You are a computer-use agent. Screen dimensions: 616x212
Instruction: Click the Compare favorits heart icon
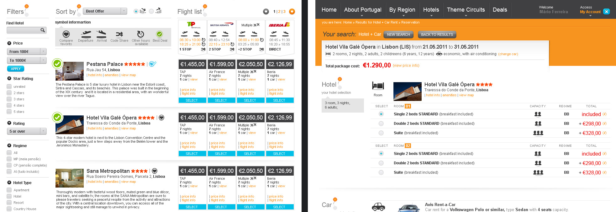click(66, 34)
